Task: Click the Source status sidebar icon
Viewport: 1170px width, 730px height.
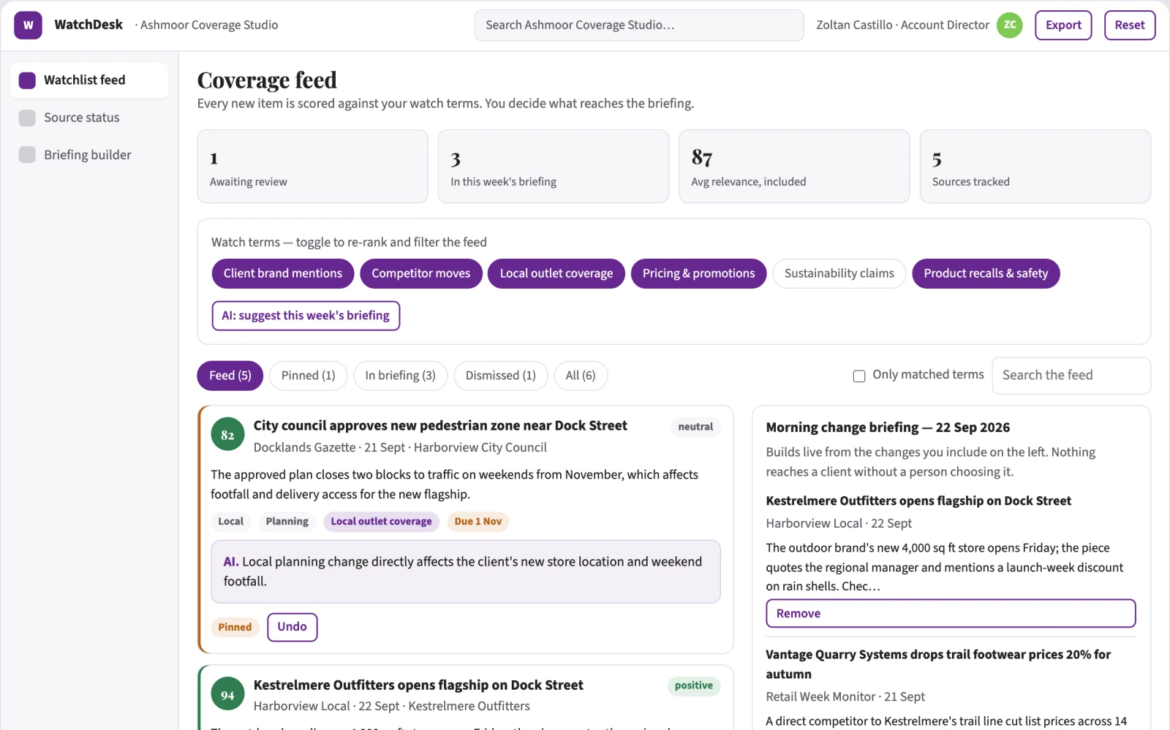Action: [x=27, y=118]
